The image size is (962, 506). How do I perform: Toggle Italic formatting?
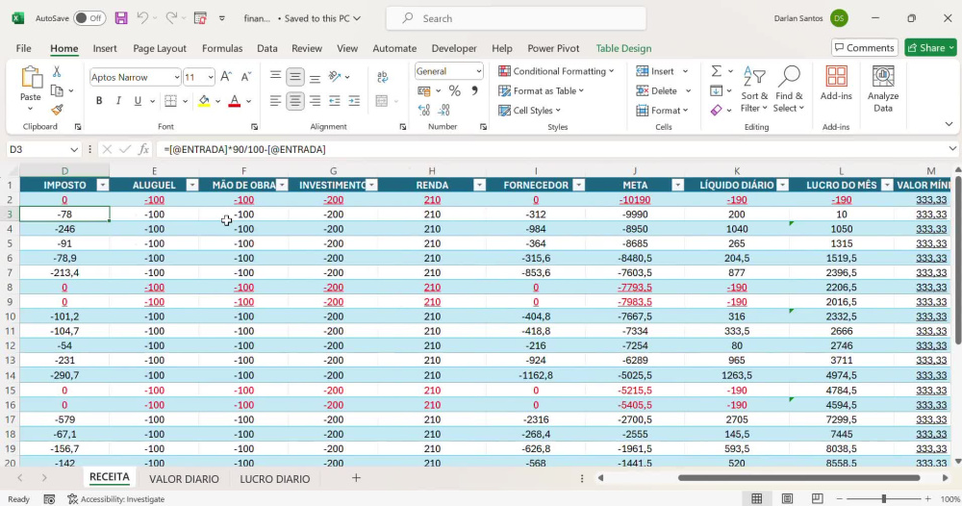pyautogui.click(x=118, y=101)
